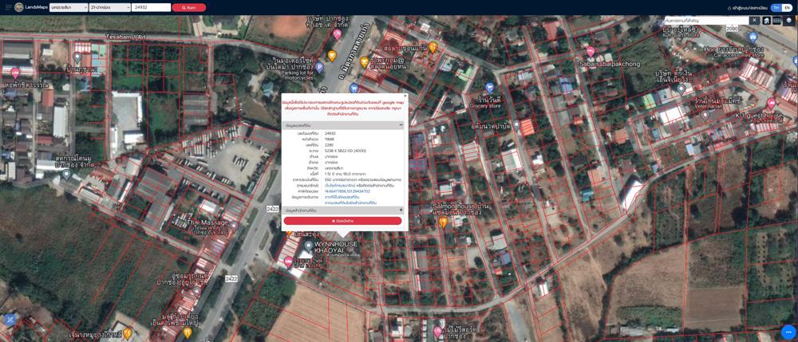Click the login and register link
This screenshot has width=798, height=342.
[749, 8]
